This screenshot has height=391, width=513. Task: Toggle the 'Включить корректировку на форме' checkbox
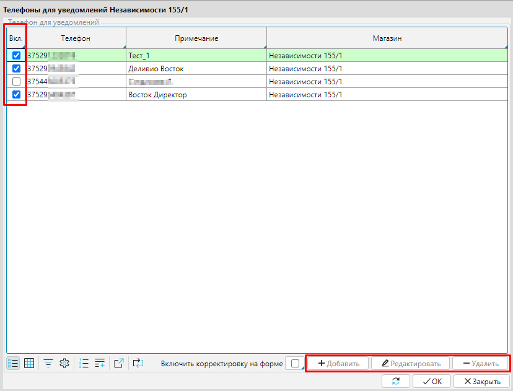(295, 364)
